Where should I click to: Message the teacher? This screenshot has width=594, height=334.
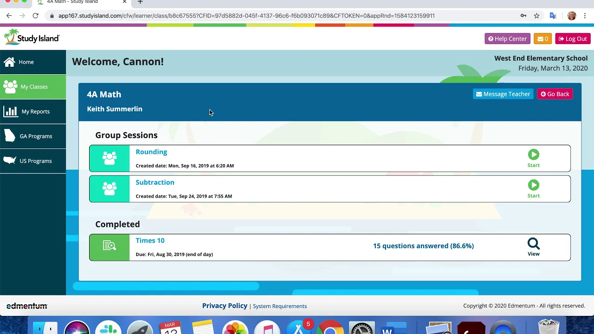pos(503,94)
